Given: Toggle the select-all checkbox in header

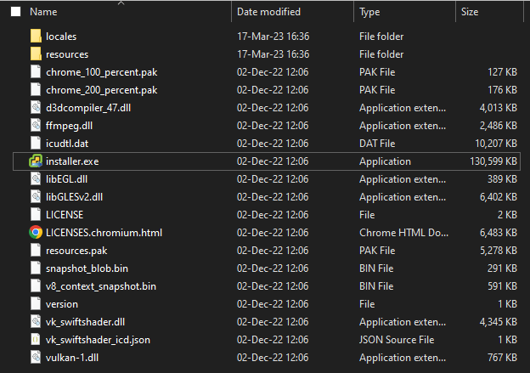Looking at the screenshot, I should point(15,12).
